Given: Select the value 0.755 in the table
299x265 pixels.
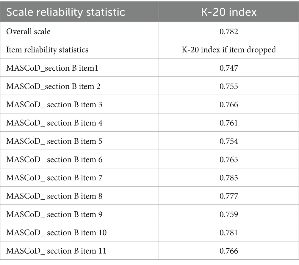Looking at the screenshot, I should 229,86.
